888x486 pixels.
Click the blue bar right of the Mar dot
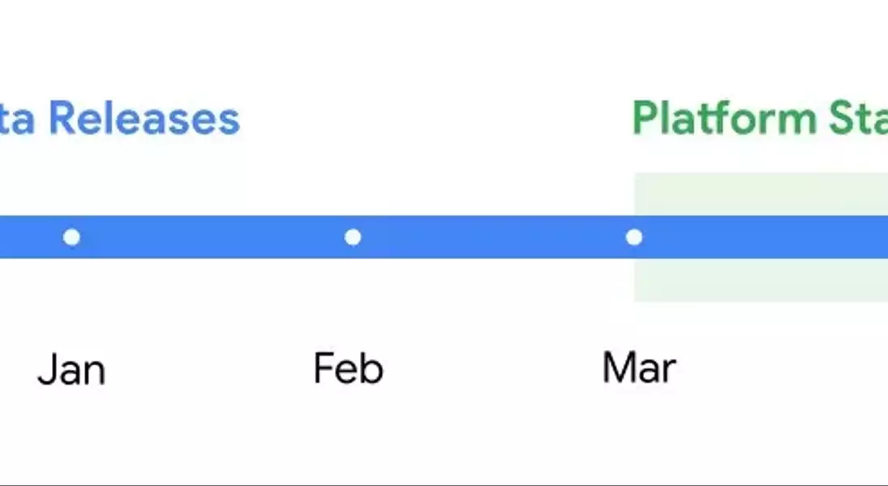pyautogui.click(x=766, y=237)
